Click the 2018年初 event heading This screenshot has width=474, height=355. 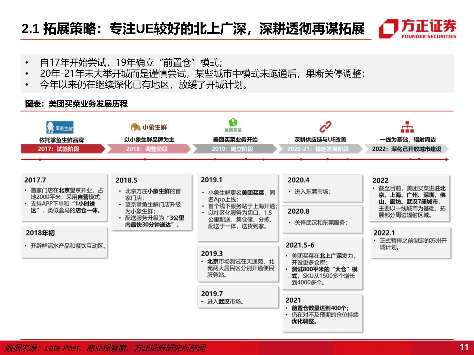tap(40, 233)
